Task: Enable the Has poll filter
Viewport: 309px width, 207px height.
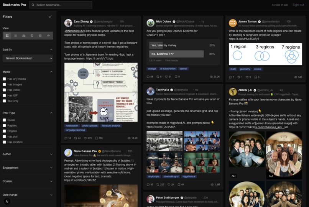Action: coord(4,136)
